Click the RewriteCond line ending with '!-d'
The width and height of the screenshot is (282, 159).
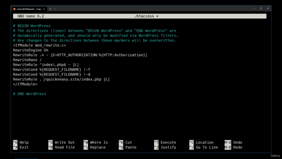pos(52,75)
